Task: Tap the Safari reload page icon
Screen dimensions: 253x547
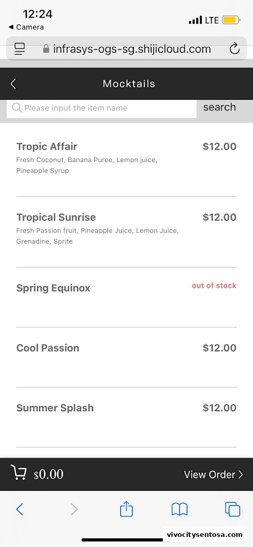Action: click(234, 49)
